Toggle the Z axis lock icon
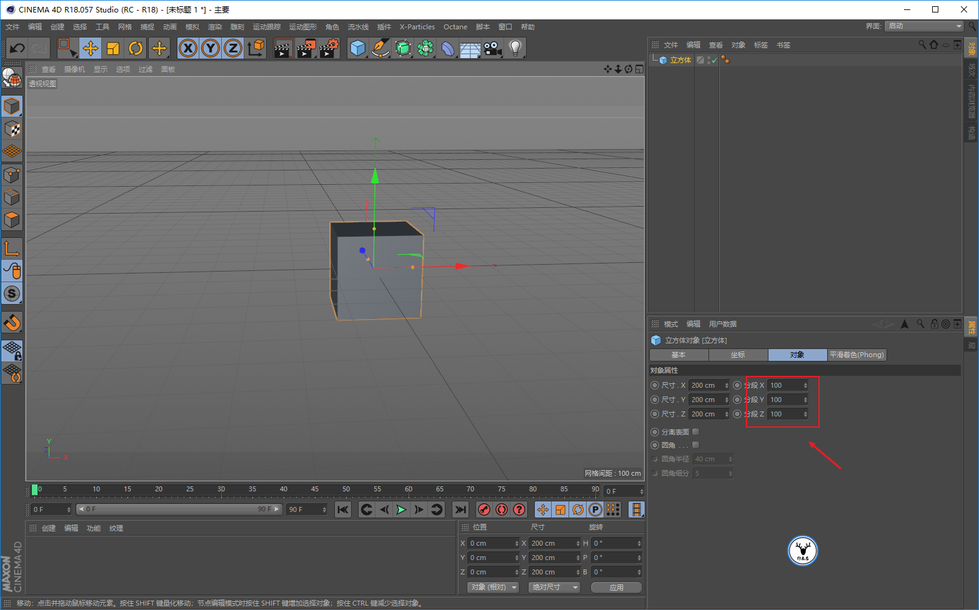This screenshot has height=610, width=979. pyautogui.click(x=233, y=48)
